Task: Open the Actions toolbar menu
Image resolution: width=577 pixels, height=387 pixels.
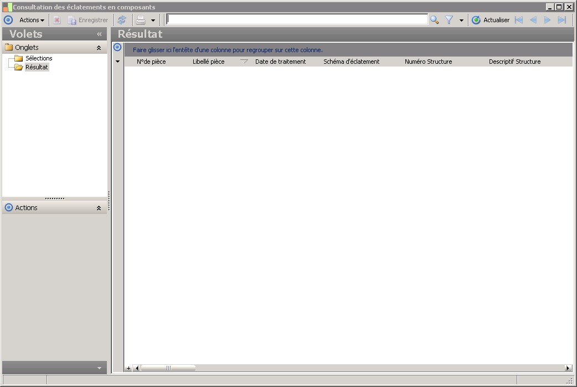Action: [x=32, y=20]
